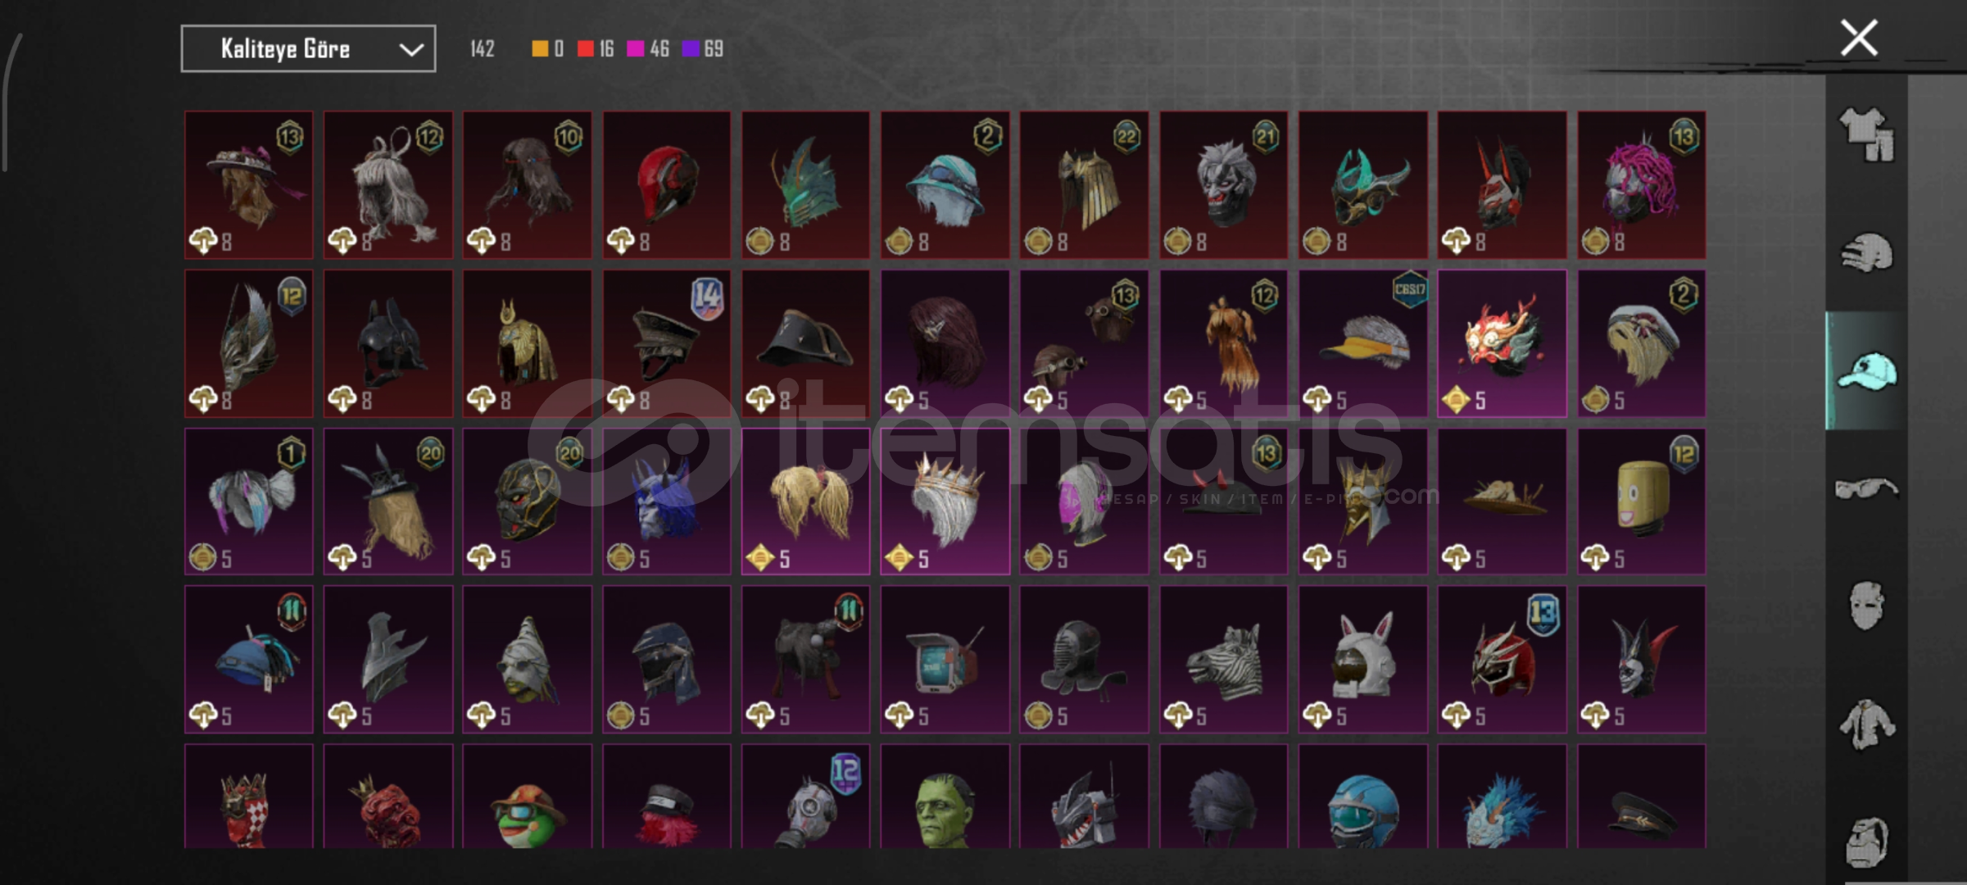1967x885 pixels.
Task: Choose the highlighted red dragon mask item
Action: click(x=1502, y=343)
